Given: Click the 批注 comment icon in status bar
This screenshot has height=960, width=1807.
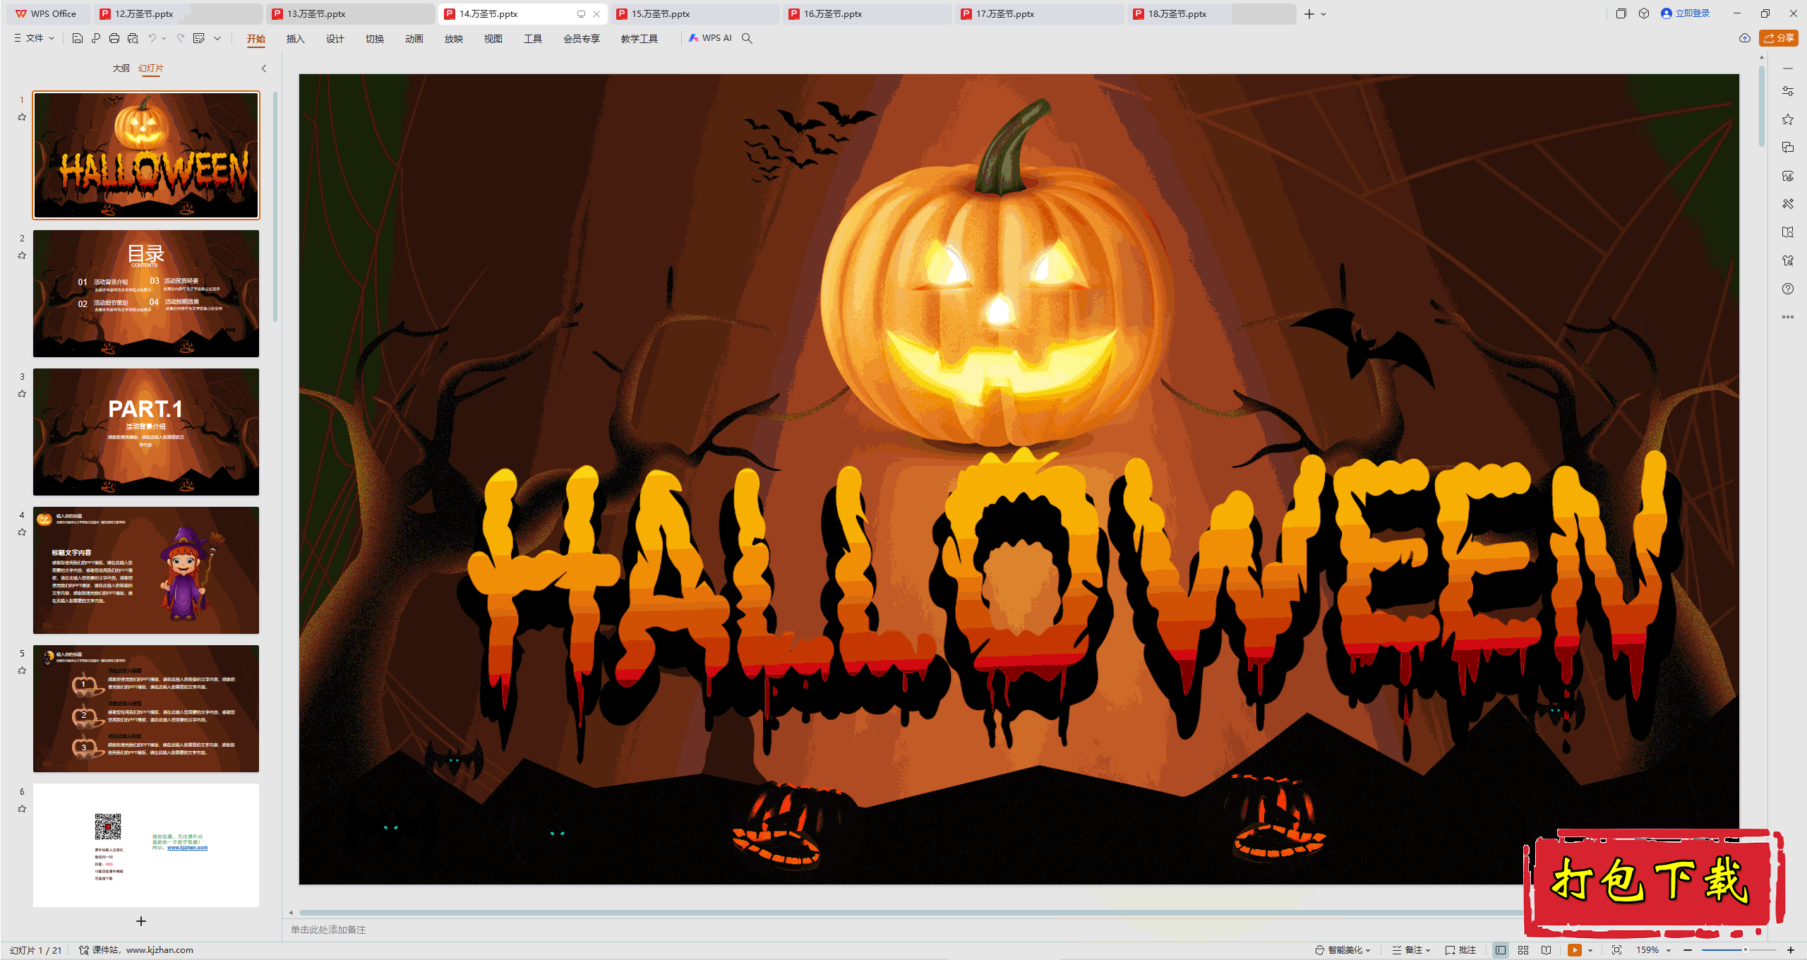Looking at the screenshot, I should [1460, 950].
